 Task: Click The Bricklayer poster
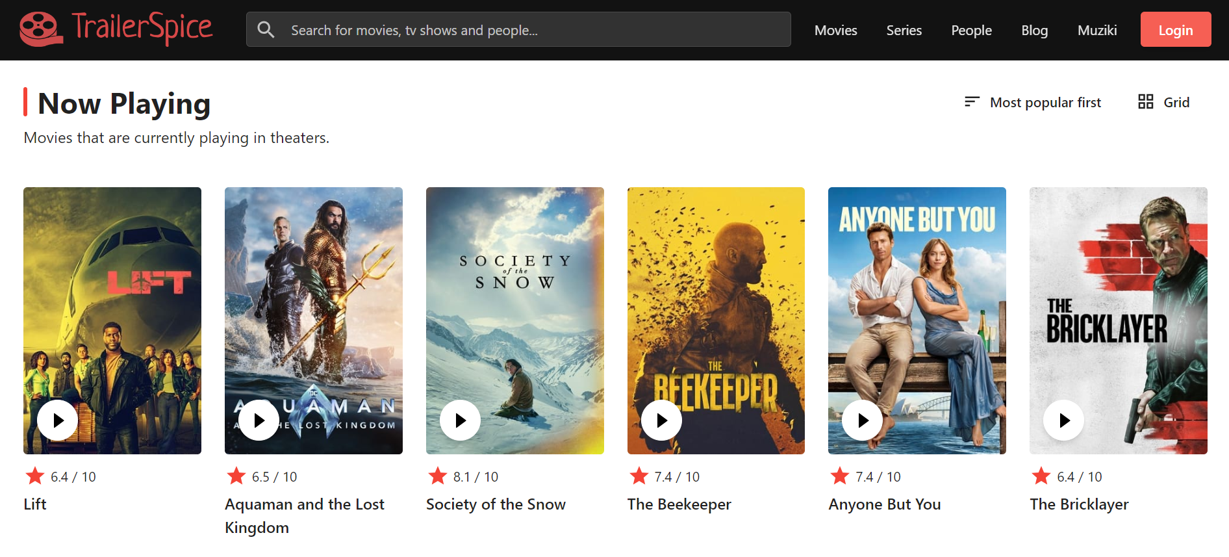(1119, 320)
